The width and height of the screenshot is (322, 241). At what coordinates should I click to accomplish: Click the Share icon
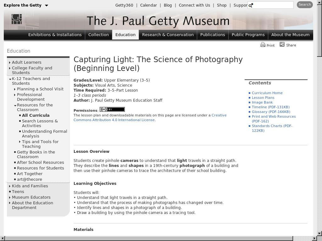[x=282, y=44]
